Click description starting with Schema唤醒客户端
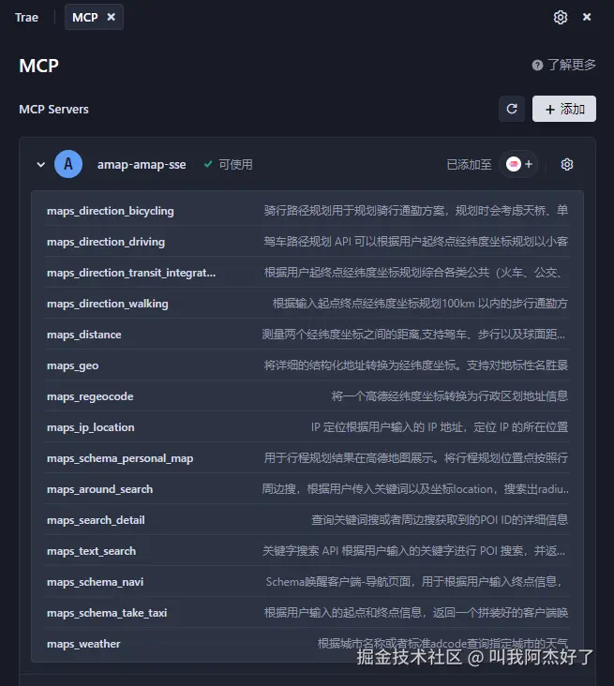 click(x=413, y=582)
